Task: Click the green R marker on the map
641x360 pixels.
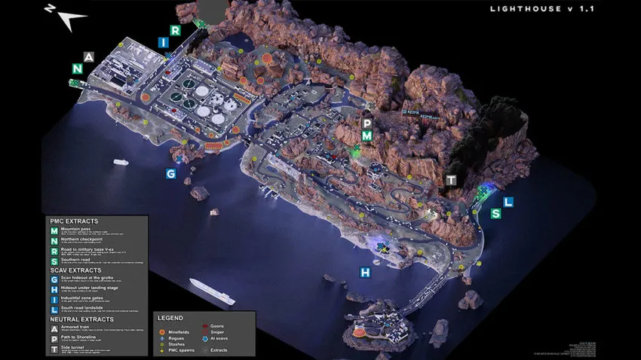Action: tap(175, 30)
